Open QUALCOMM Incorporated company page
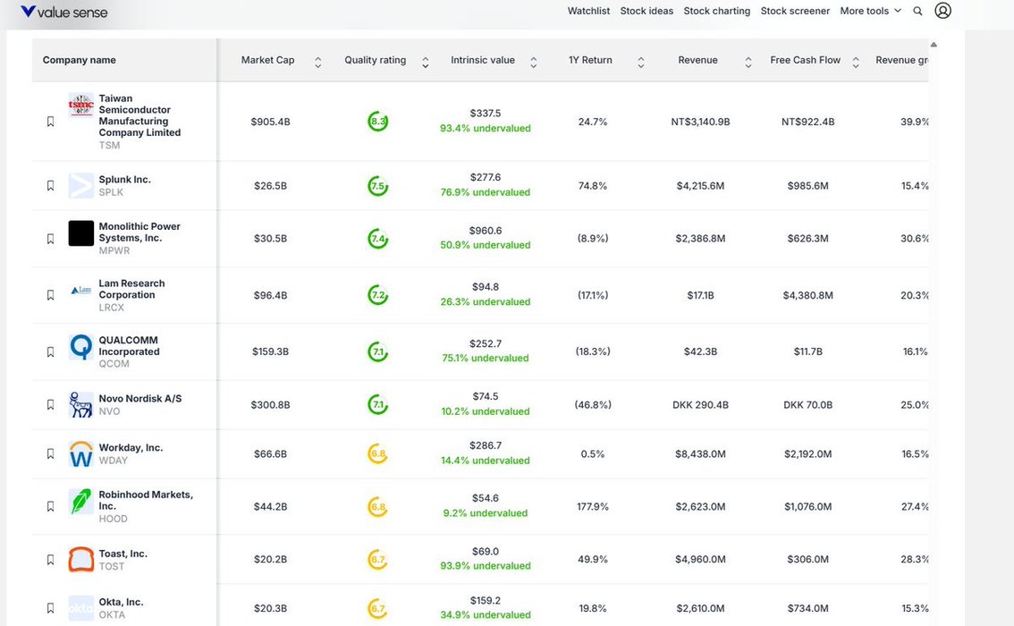 (130, 346)
